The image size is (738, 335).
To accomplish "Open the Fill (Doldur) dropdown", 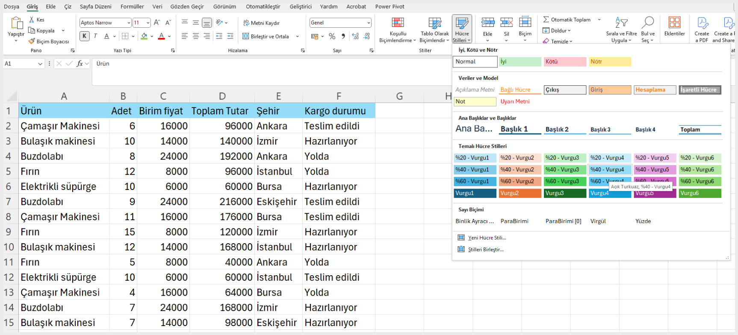I will [x=557, y=30].
